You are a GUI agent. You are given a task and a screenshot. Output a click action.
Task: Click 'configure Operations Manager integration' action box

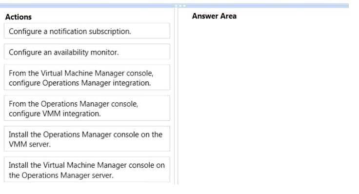click(x=87, y=78)
